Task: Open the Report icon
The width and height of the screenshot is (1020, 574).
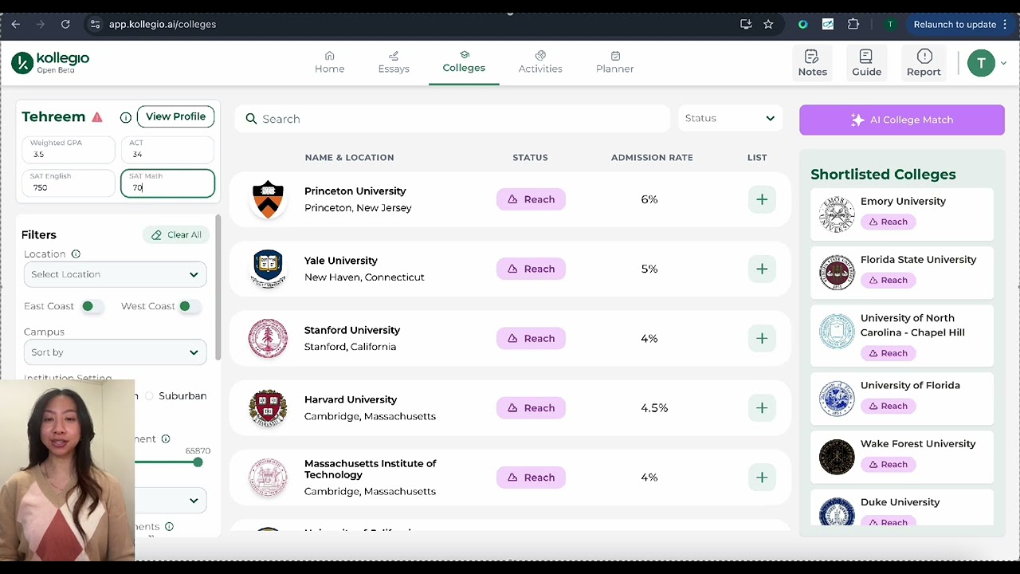Action: click(924, 62)
